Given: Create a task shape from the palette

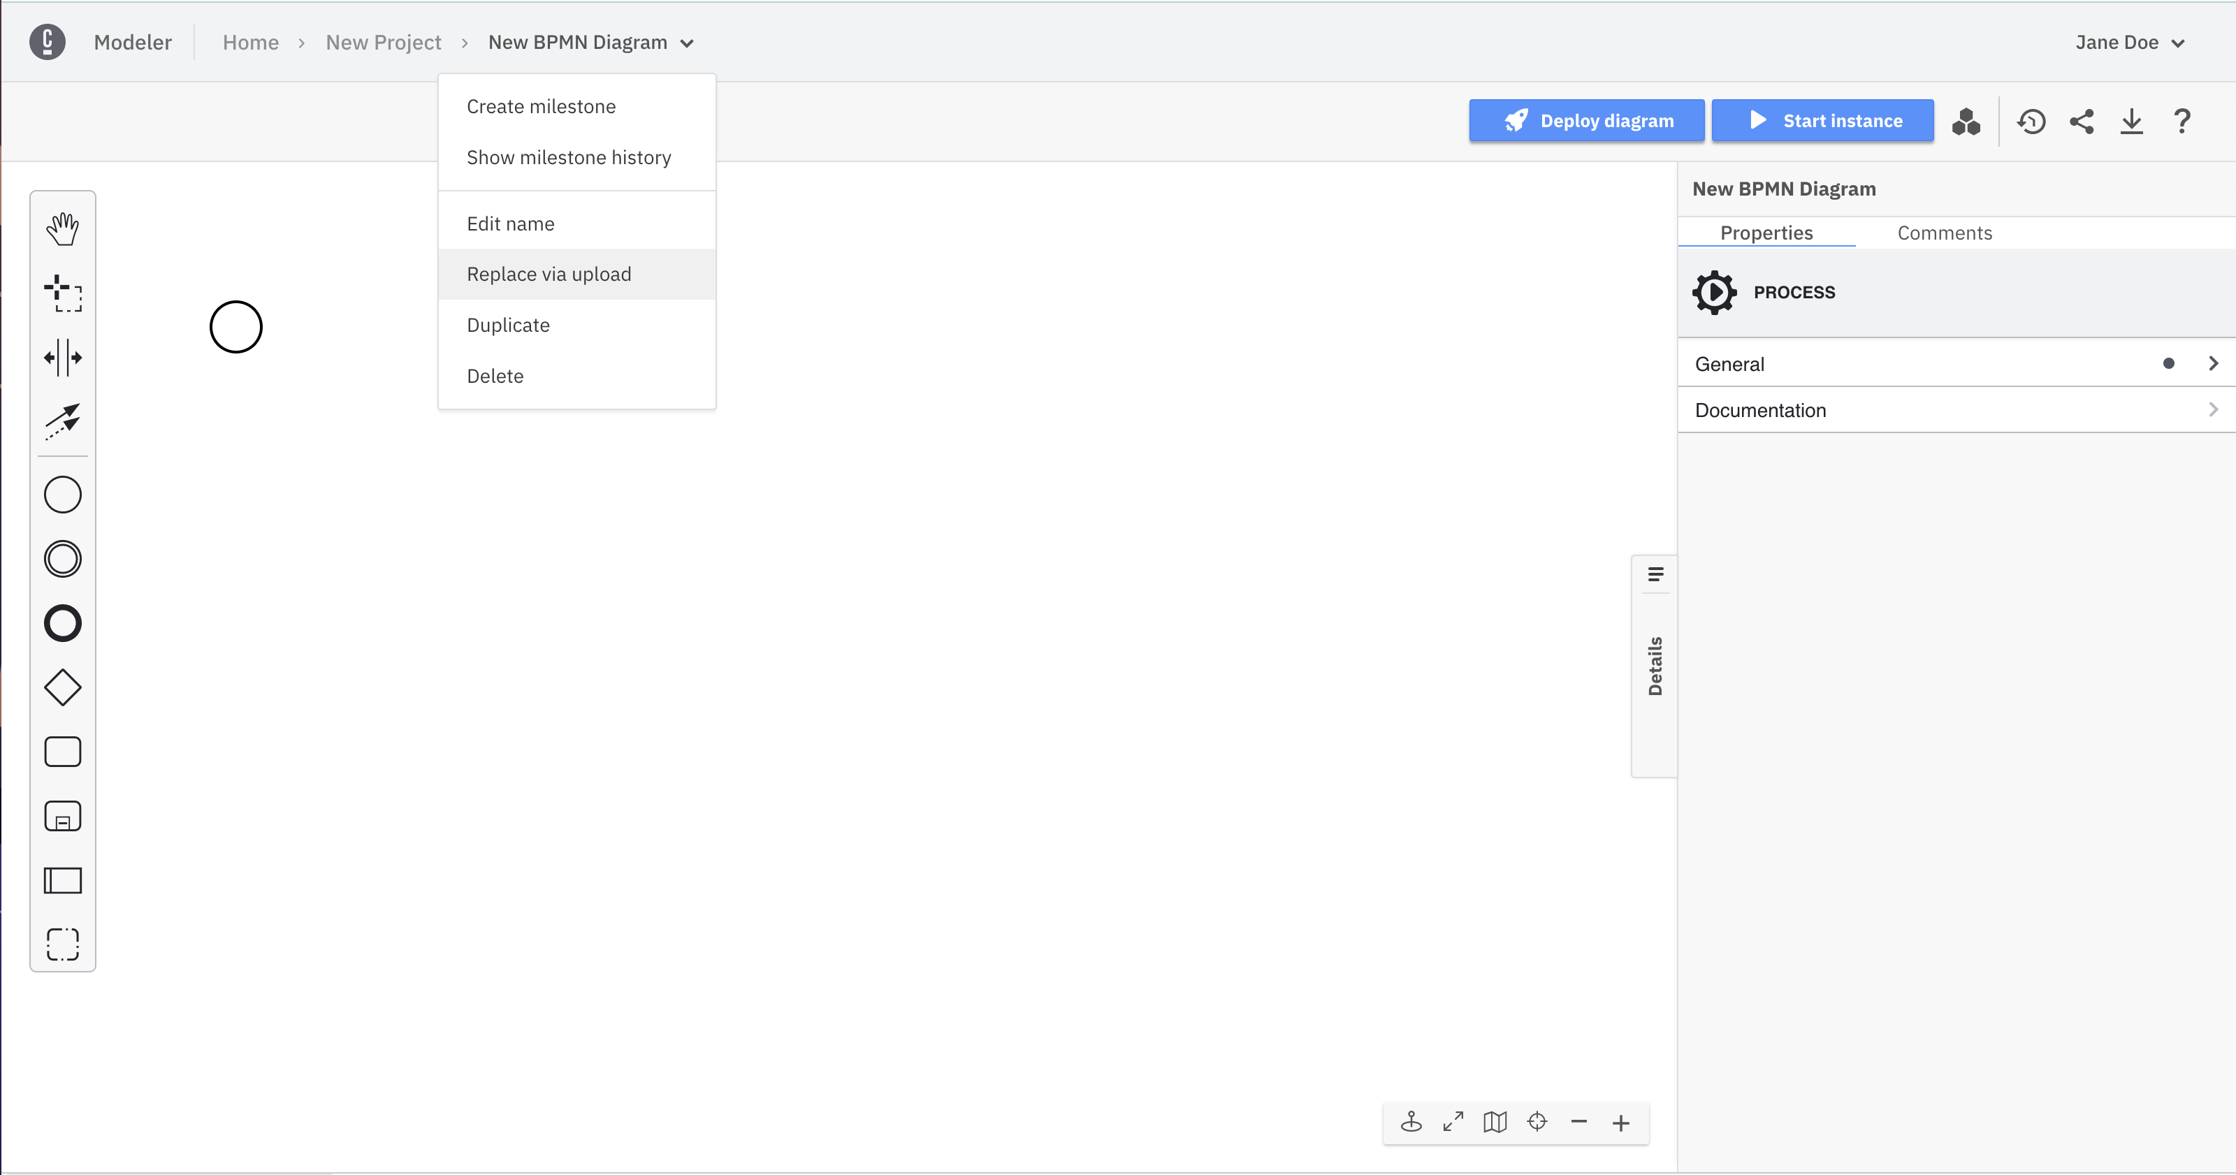Looking at the screenshot, I should click(x=61, y=752).
